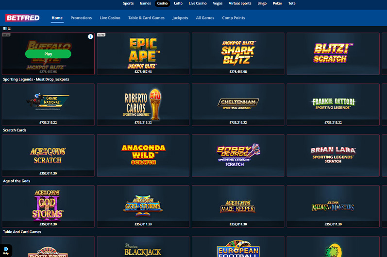387x257 pixels.
Task: Open the Vegas section
Action: tap(218, 3)
